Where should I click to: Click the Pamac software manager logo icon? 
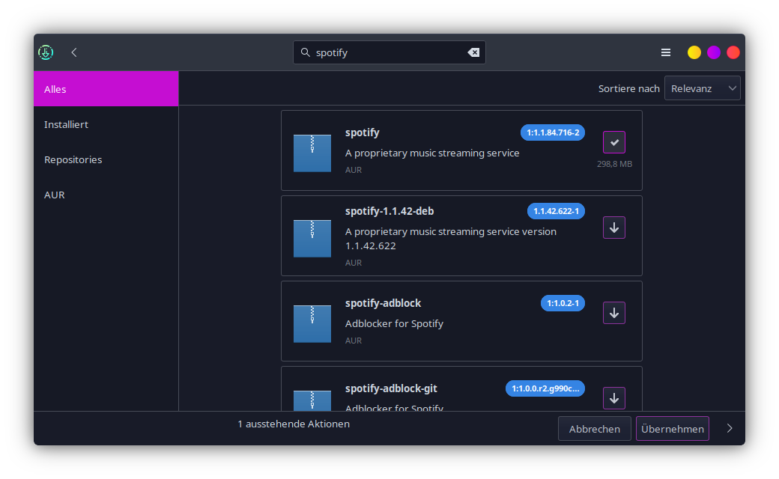(x=46, y=52)
